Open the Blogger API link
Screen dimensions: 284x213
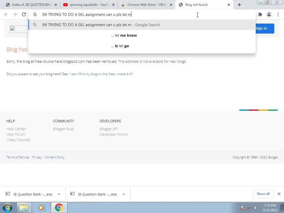coord(109,129)
